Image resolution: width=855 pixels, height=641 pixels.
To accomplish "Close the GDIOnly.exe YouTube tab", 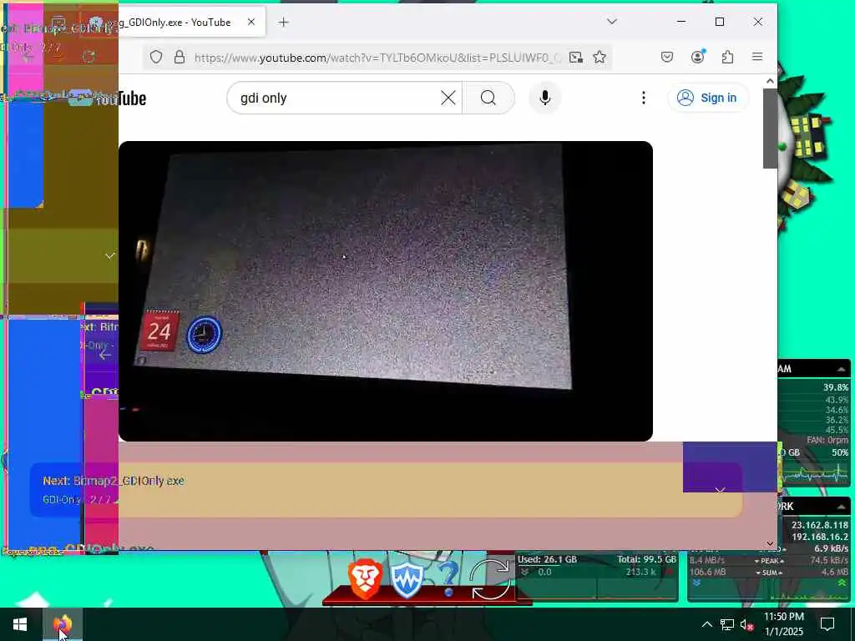I will [250, 22].
